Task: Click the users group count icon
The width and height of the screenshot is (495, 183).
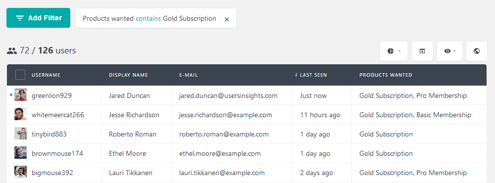Action: [x=12, y=51]
